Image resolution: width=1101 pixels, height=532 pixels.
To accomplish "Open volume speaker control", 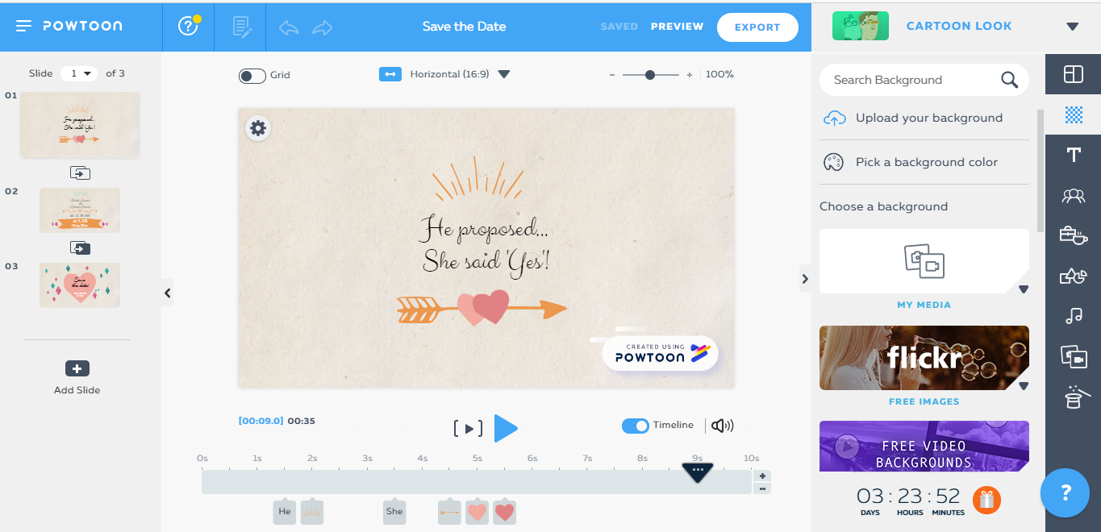I will pos(722,426).
